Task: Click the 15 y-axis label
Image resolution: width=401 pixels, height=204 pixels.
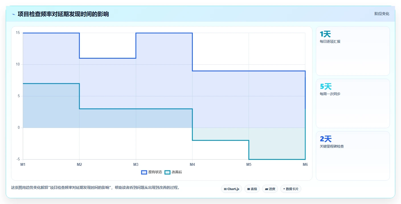Action: coord(18,33)
